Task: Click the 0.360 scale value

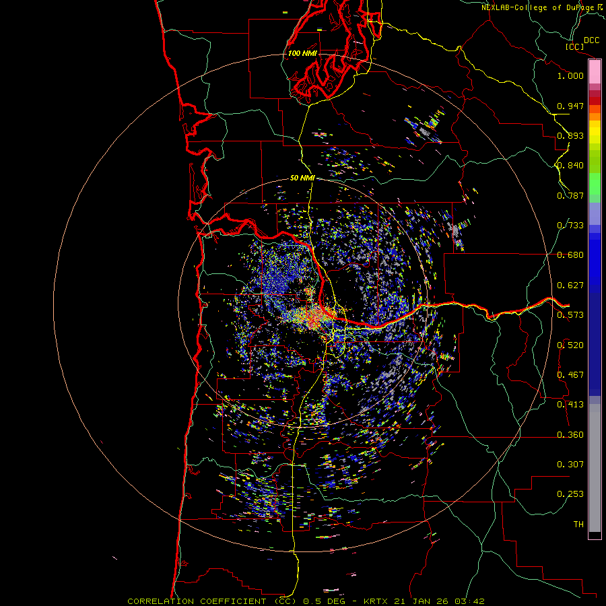Action: 570,435
